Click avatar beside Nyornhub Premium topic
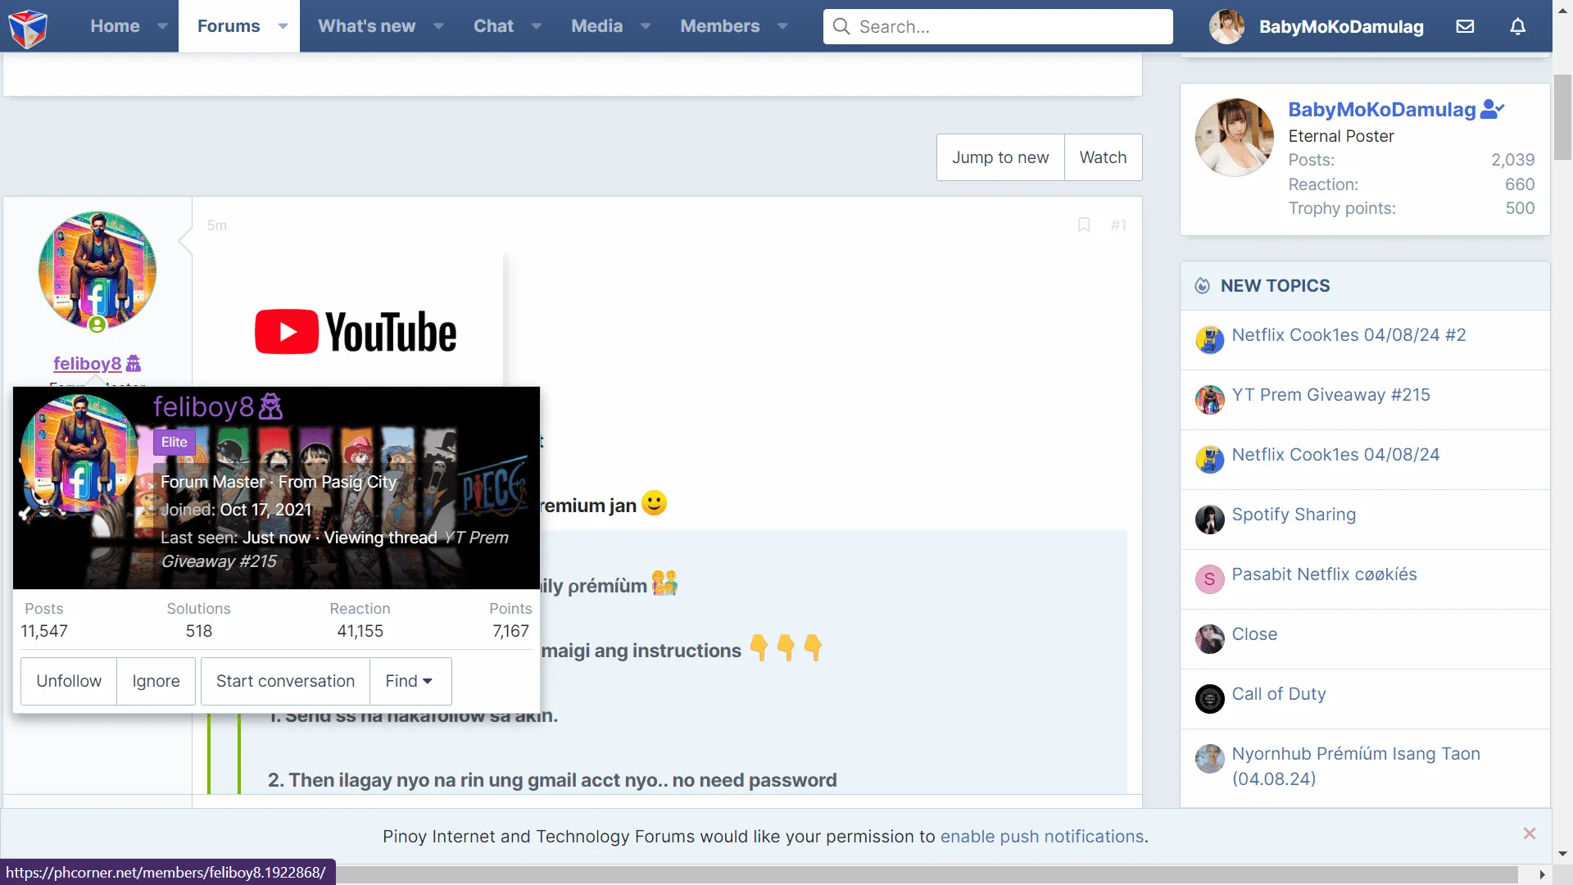 tap(1210, 758)
